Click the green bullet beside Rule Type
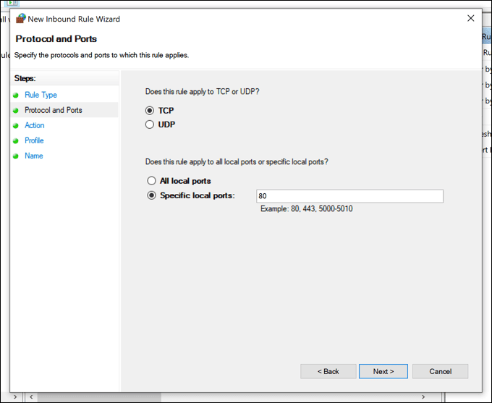Screen dimensions: 492x403 pos(15,95)
